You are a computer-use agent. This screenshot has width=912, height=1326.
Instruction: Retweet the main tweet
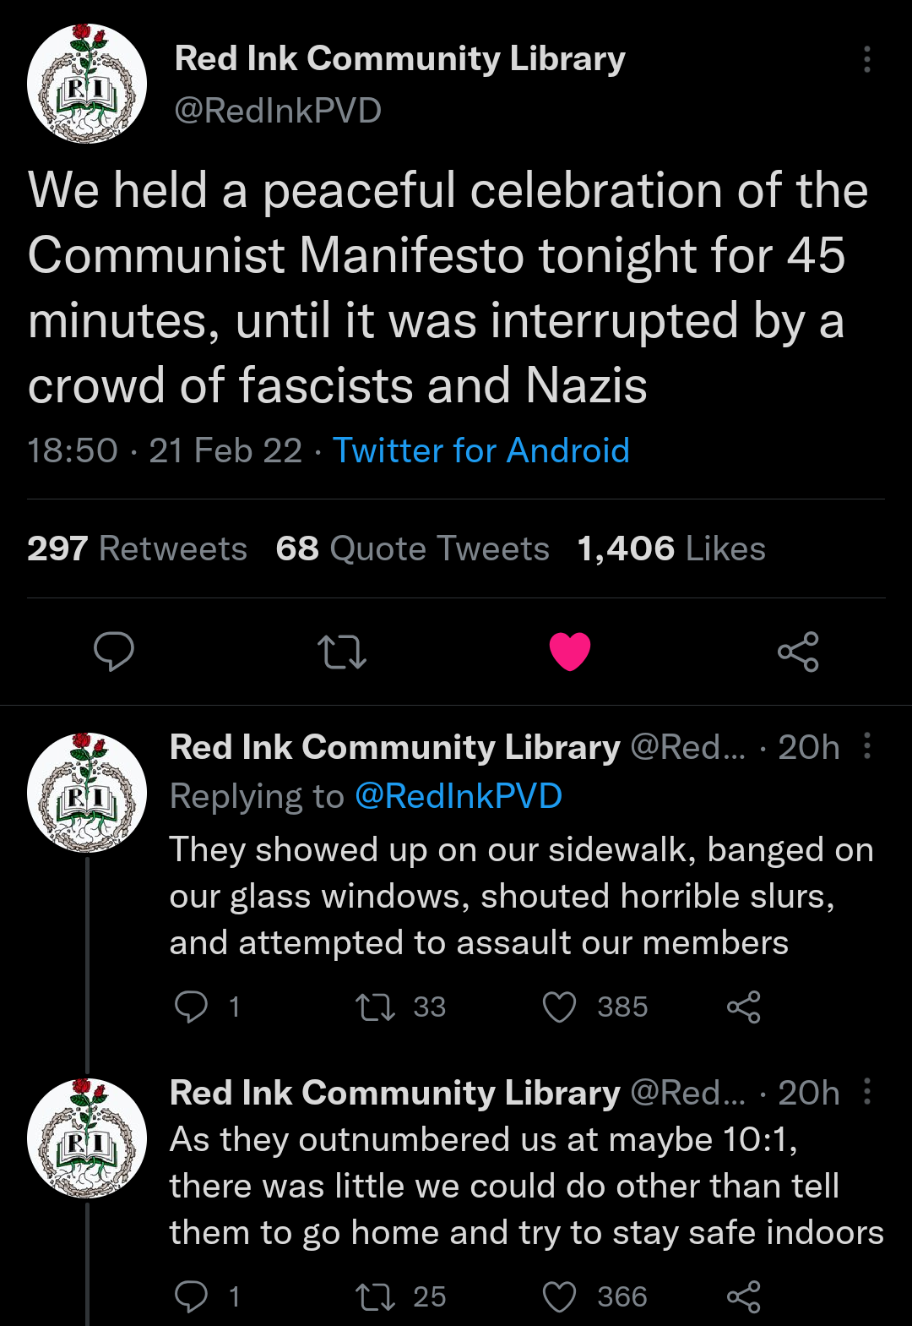342,652
